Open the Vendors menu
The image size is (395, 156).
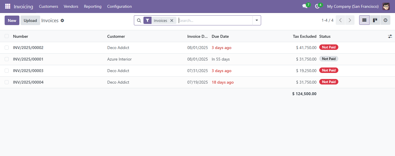click(x=71, y=6)
